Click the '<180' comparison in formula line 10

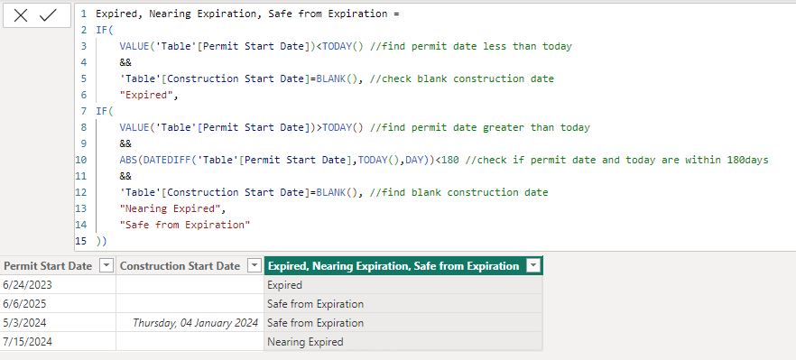pos(448,160)
